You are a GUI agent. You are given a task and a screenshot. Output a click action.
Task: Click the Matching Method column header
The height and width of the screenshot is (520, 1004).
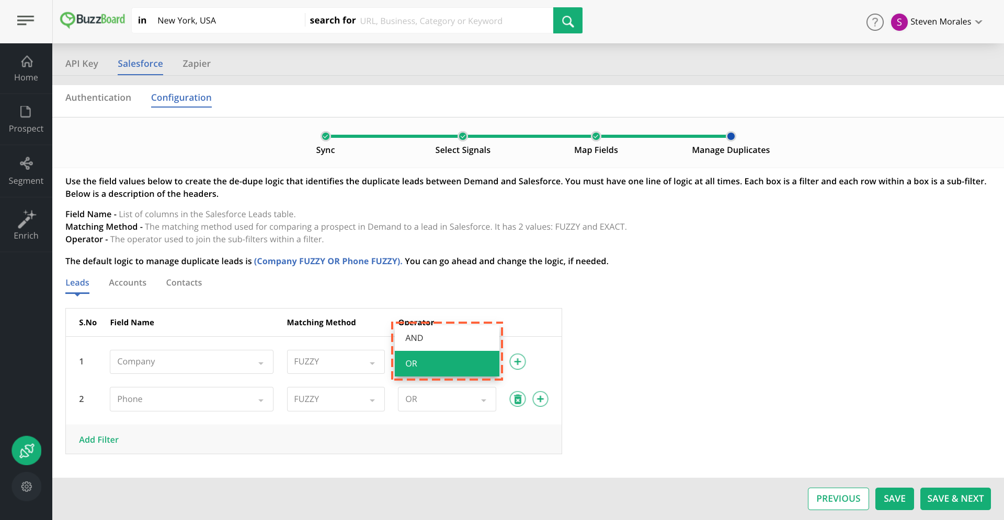click(x=321, y=323)
